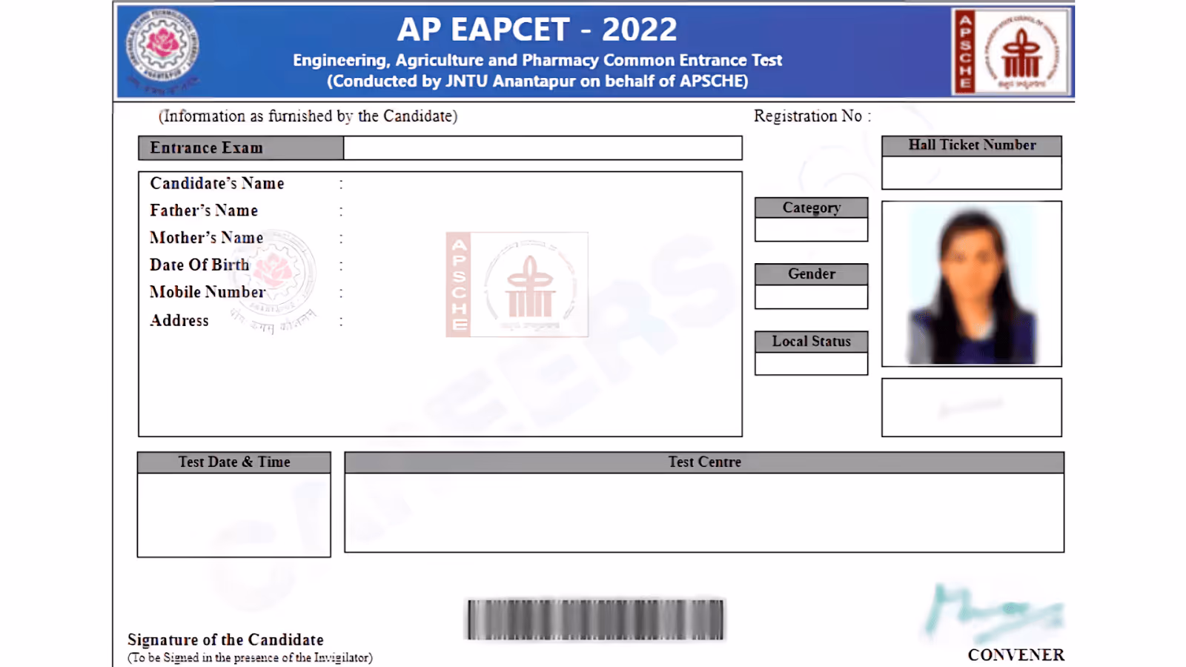
Task: Click the 'Address' label
Action: [x=179, y=320]
